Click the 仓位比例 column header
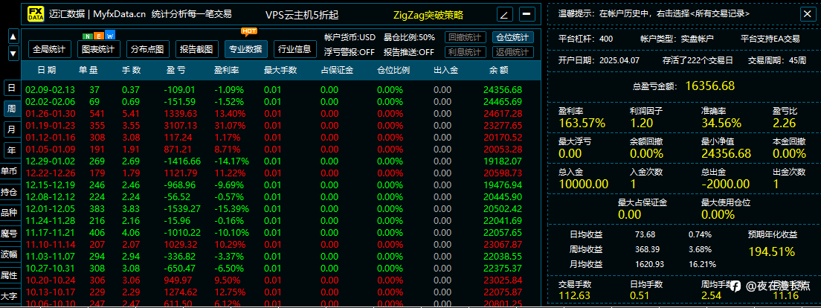The image size is (821, 308). (393, 70)
